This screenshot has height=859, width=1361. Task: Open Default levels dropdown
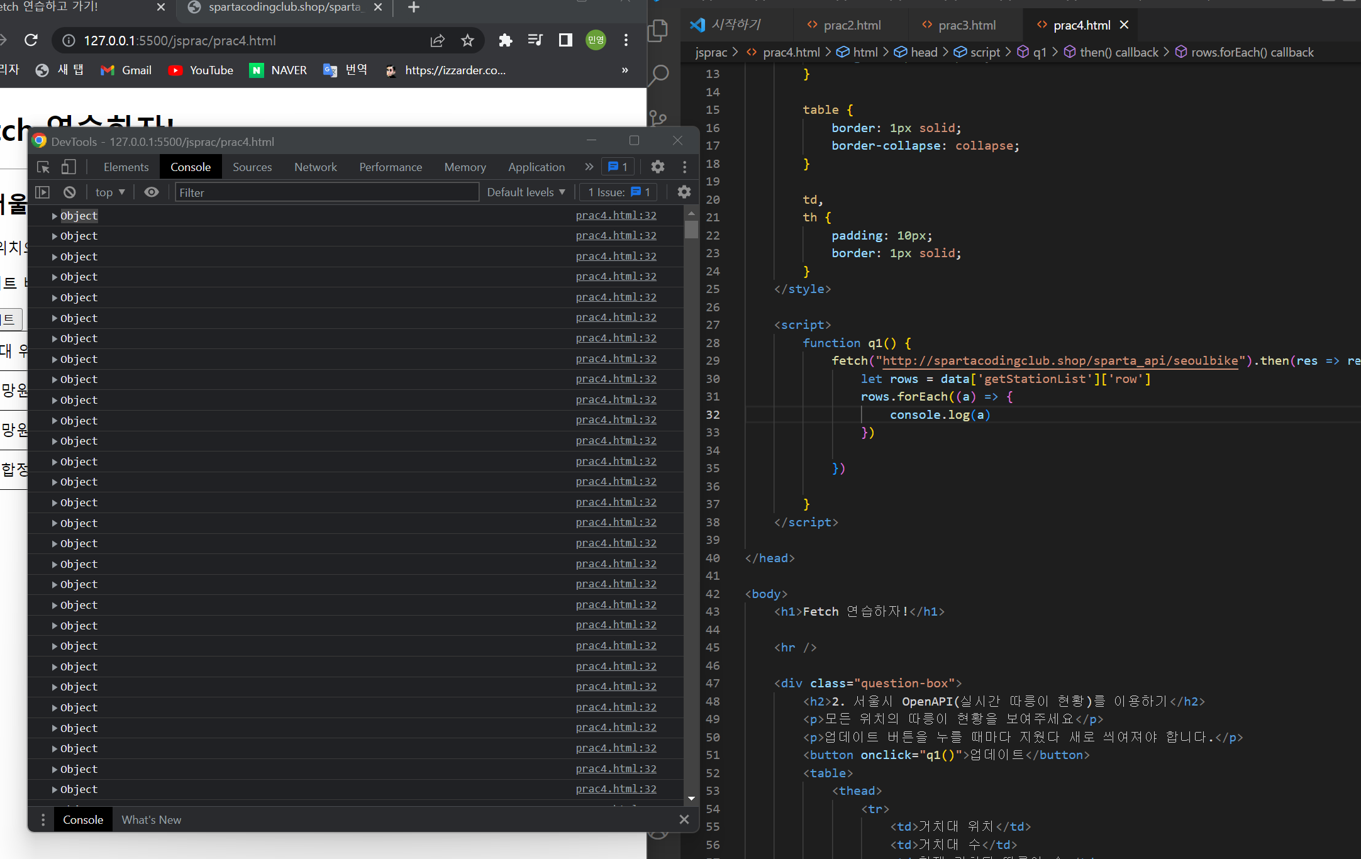click(x=526, y=192)
